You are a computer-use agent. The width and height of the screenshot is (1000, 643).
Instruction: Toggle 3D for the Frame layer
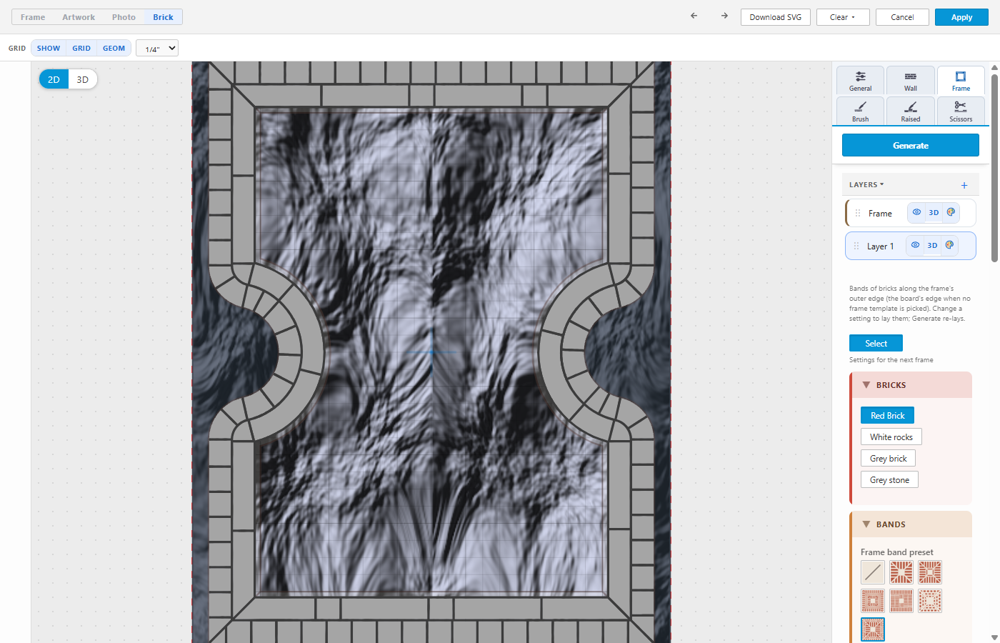click(x=934, y=212)
